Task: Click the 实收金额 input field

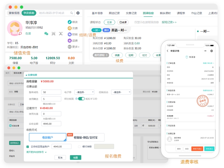Action: 51,124
